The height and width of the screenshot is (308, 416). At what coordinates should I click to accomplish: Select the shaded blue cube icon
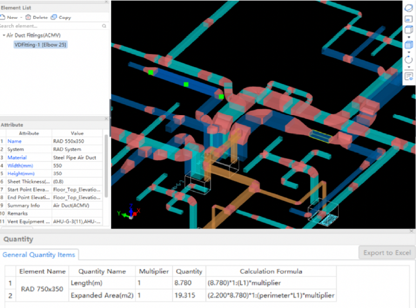pos(408,45)
